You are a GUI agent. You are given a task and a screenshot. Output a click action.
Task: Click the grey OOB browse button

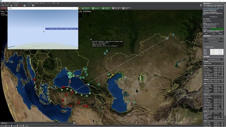tap(117, 8)
